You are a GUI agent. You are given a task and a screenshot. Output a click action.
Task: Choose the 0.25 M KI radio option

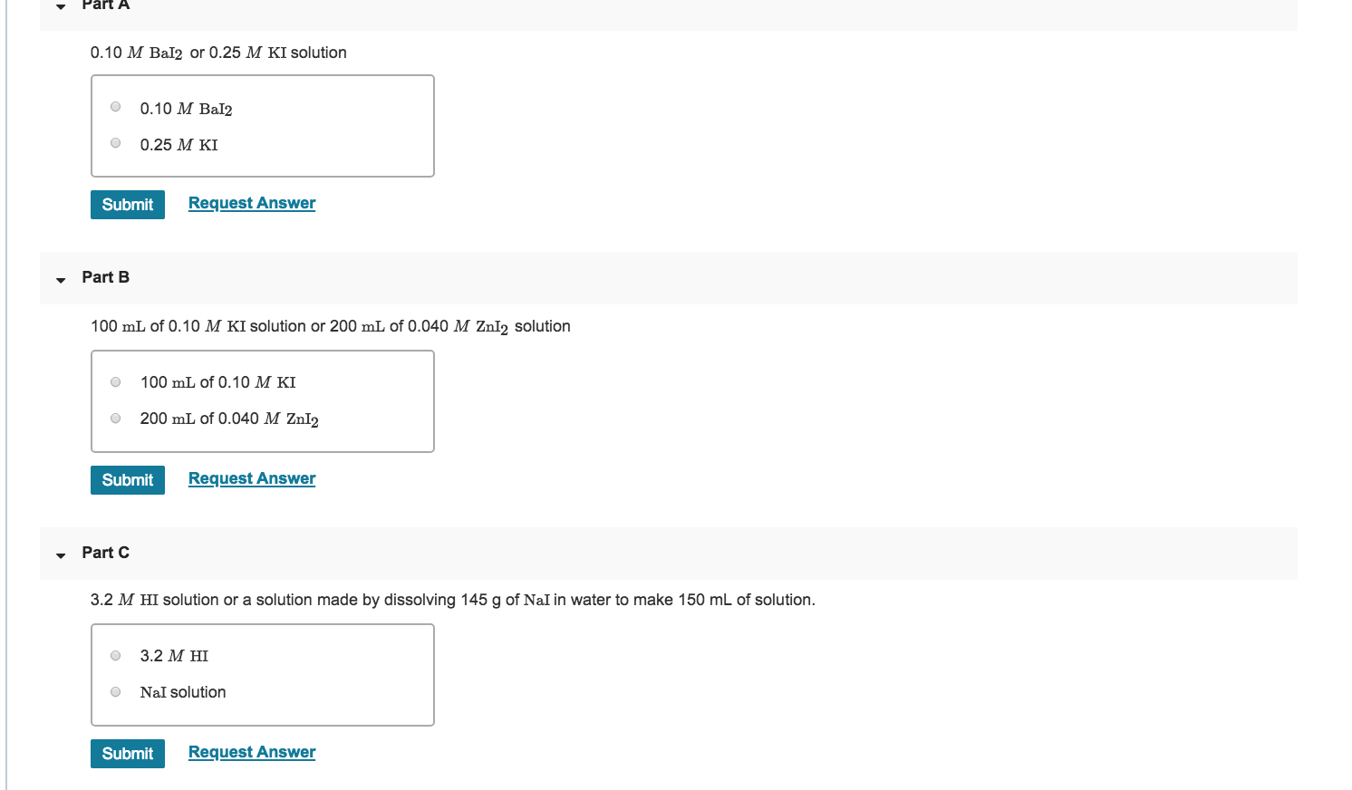pyautogui.click(x=115, y=143)
